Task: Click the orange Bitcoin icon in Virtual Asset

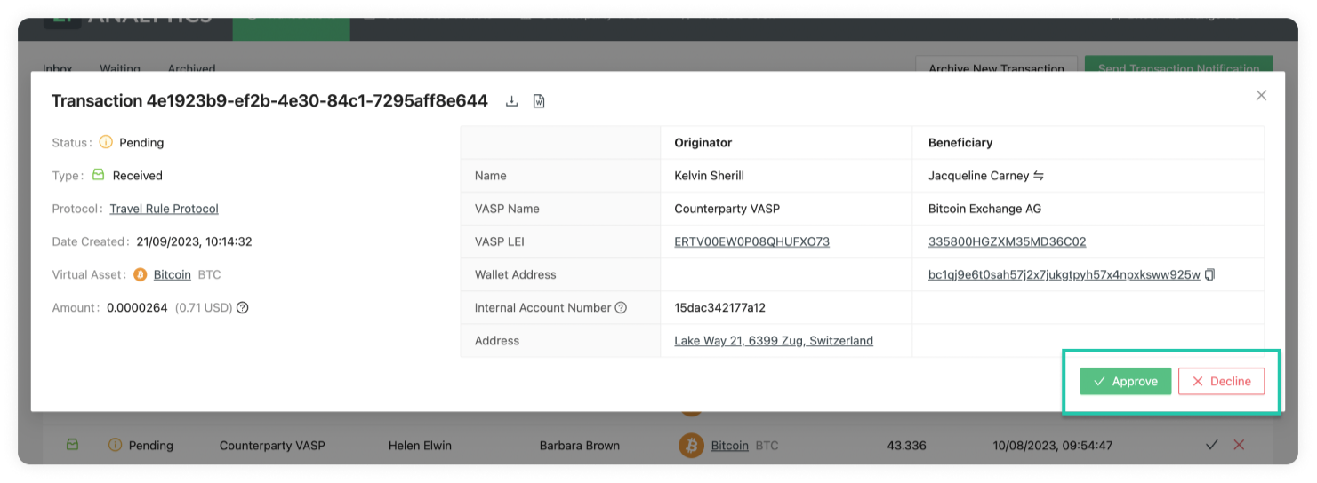Action: 140,275
